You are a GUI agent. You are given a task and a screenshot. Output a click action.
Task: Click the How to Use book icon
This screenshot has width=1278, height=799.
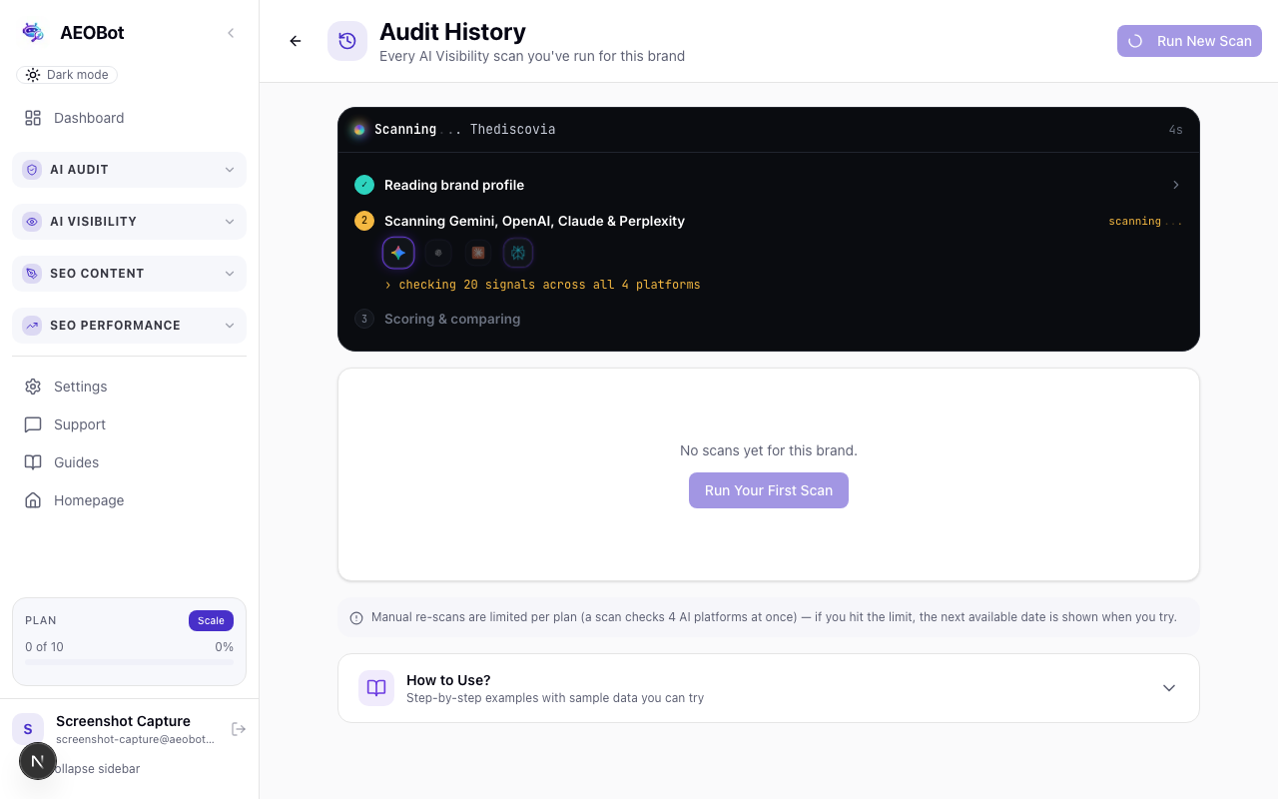[x=376, y=688]
